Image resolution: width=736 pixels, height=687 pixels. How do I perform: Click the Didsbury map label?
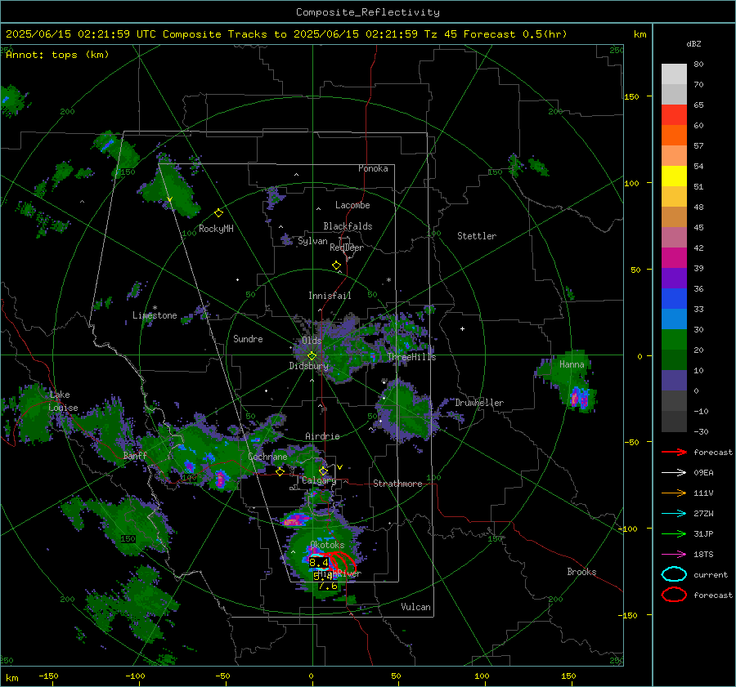(x=308, y=366)
